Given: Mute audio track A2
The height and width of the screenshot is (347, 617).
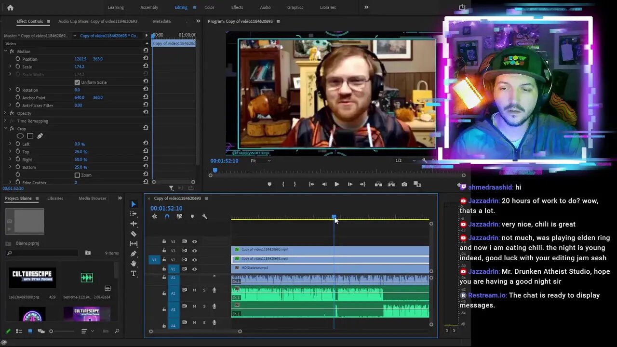Looking at the screenshot, I should (194, 290).
